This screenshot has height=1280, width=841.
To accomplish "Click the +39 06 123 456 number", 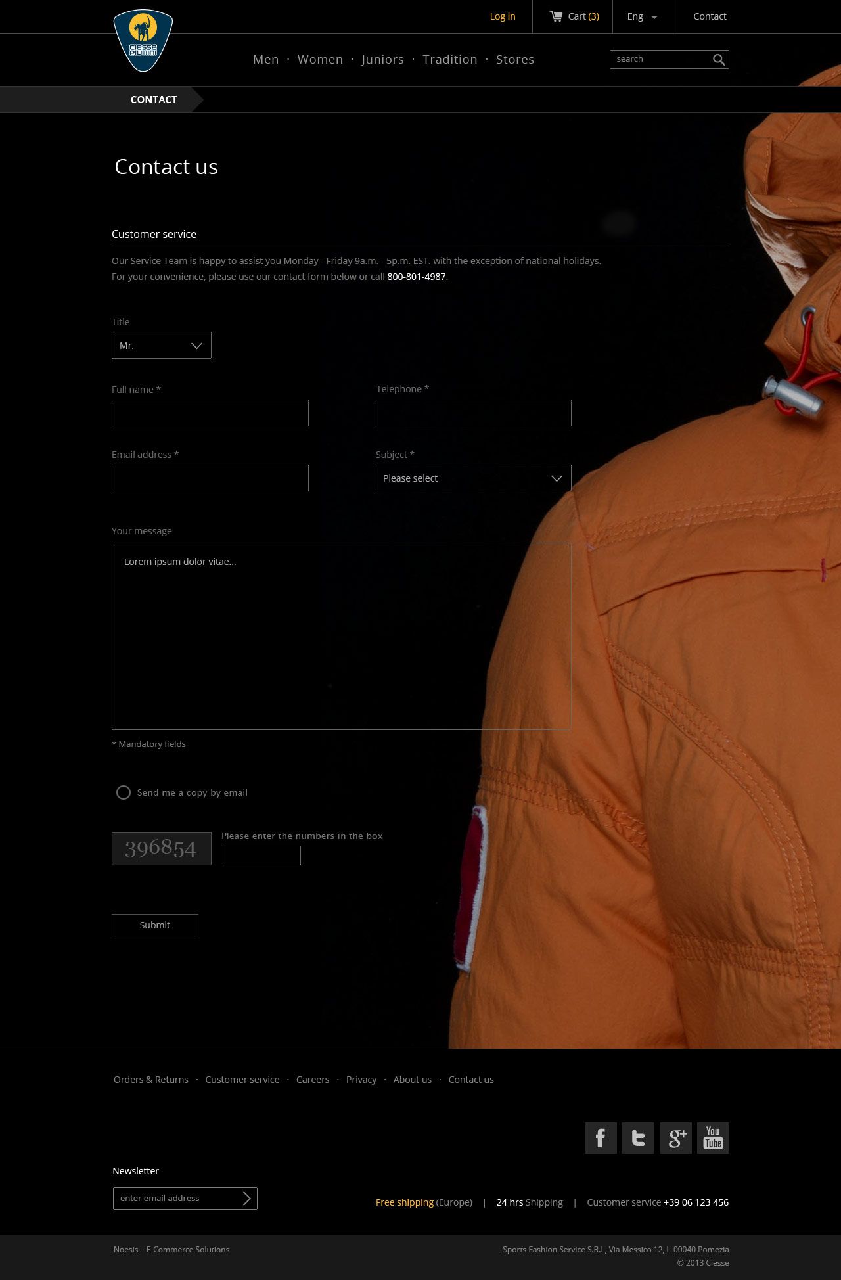I will [696, 1202].
